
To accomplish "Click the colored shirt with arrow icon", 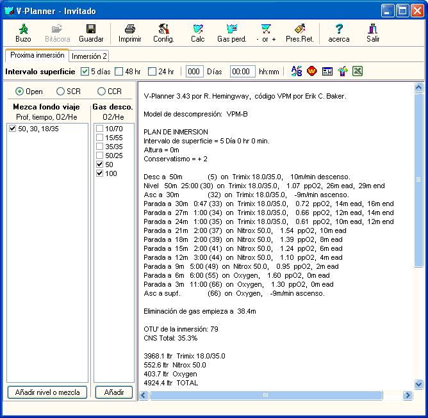I will pos(343,72).
